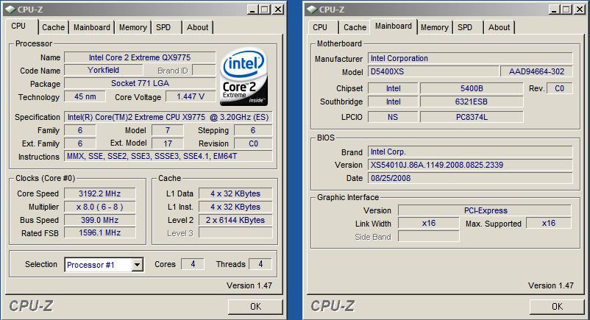Switch to CPU tab in right window
Screen dimensions: 590x320
320,27
